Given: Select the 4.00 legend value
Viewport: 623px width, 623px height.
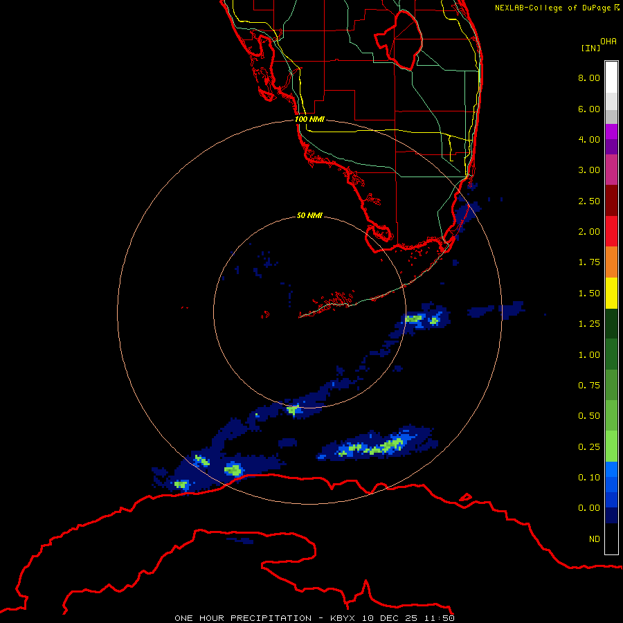Looking at the screenshot, I should [x=589, y=139].
